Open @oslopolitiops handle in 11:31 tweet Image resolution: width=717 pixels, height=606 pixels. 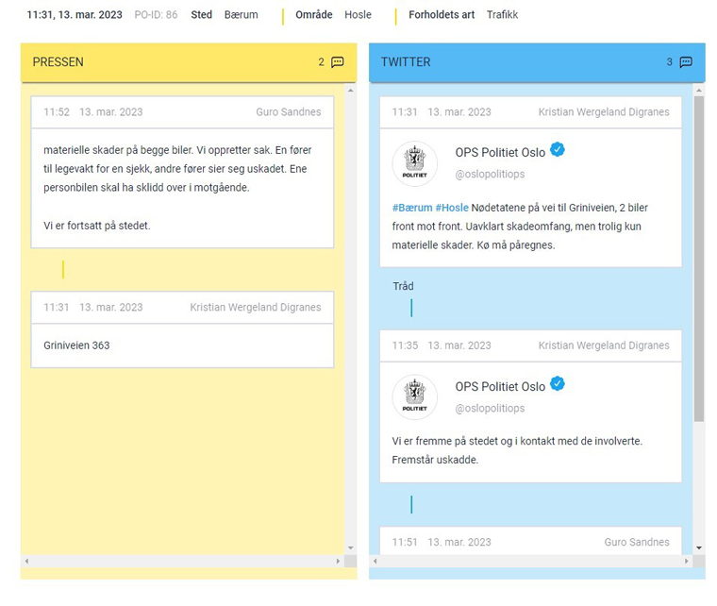(x=490, y=175)
